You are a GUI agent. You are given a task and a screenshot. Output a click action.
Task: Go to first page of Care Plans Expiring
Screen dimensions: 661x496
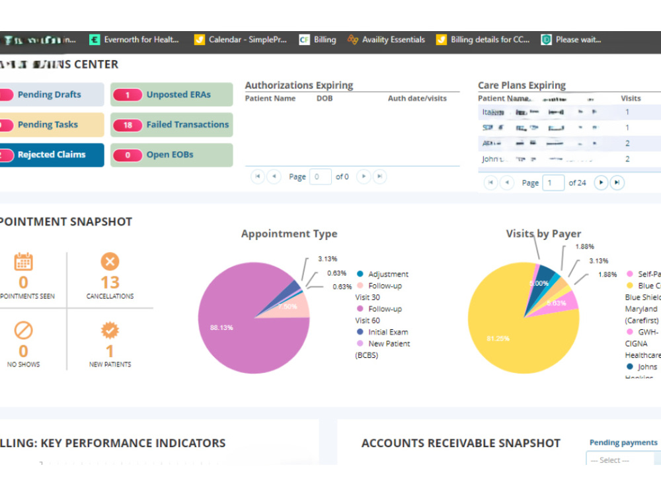(490, 183)
